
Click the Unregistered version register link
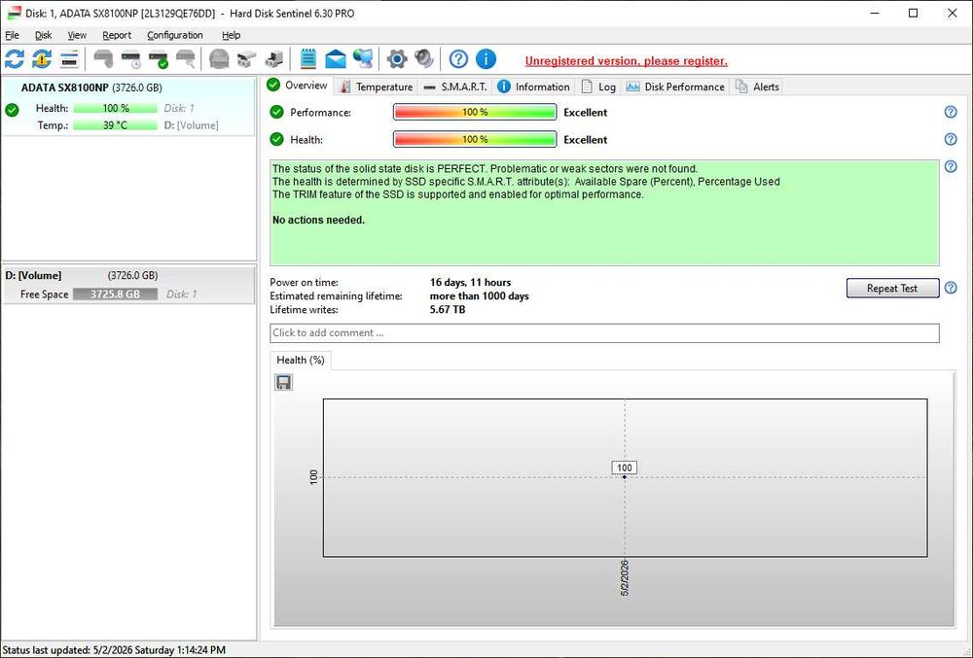[626, 60]
